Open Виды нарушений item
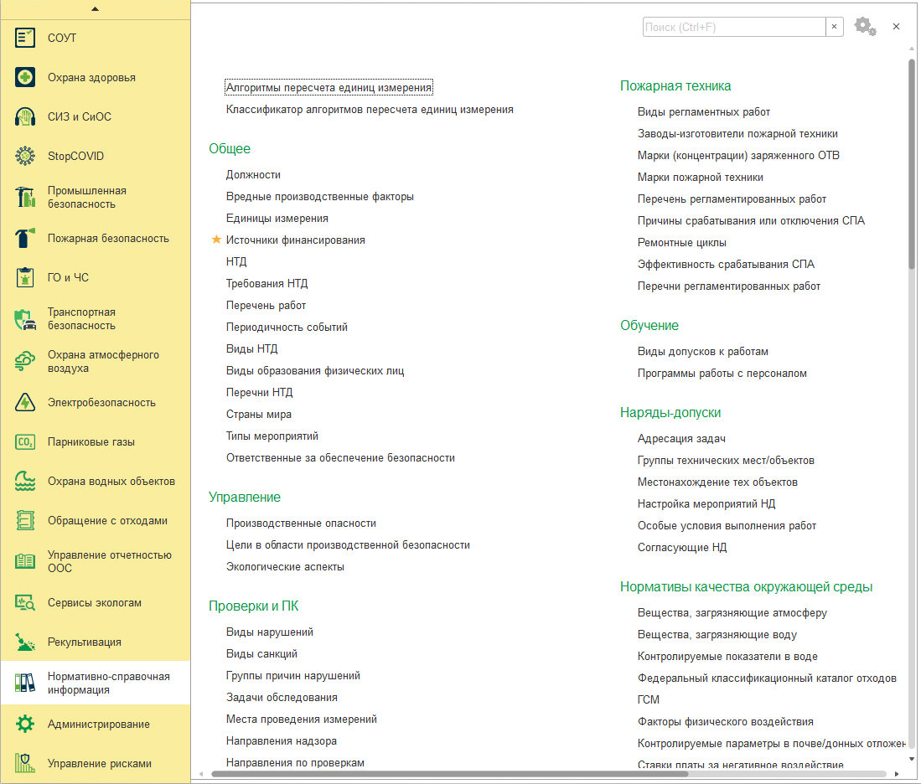This screenshot has width=921, height=784. [270, 632]
